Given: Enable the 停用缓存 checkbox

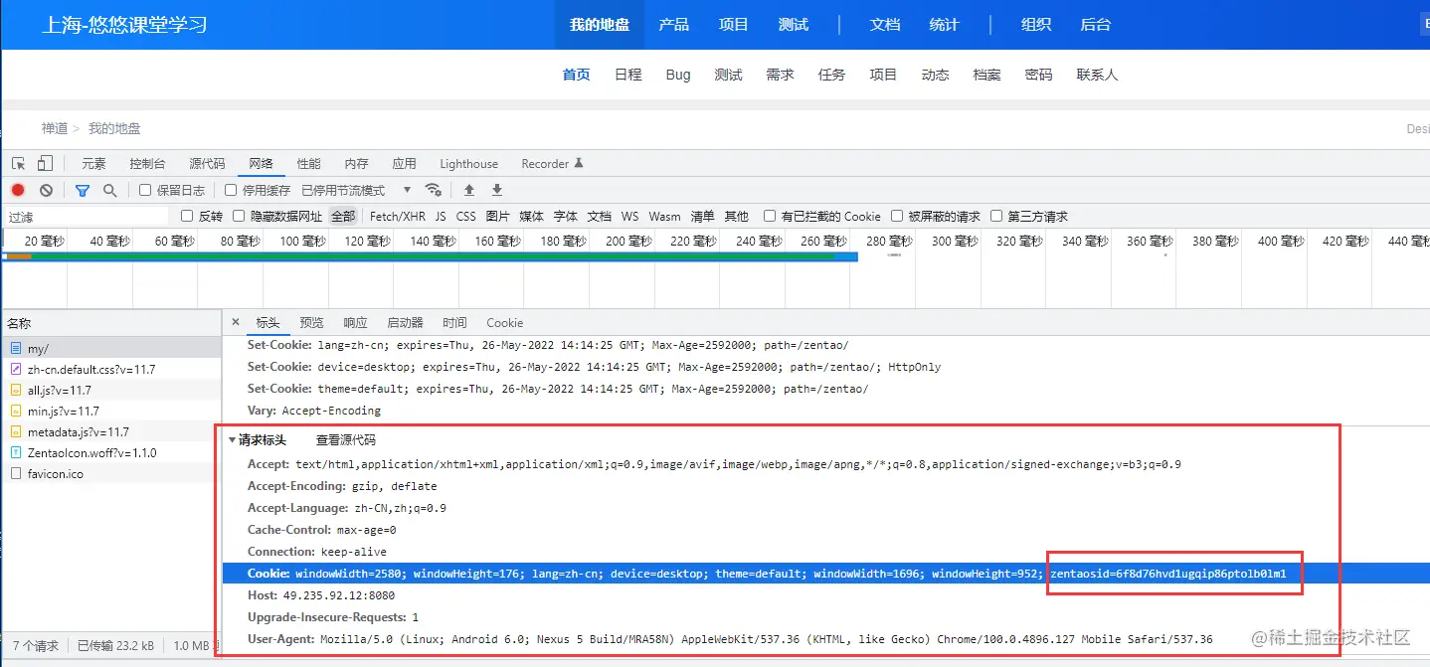Looking at the screenshot, I should [x=231, y=190].
